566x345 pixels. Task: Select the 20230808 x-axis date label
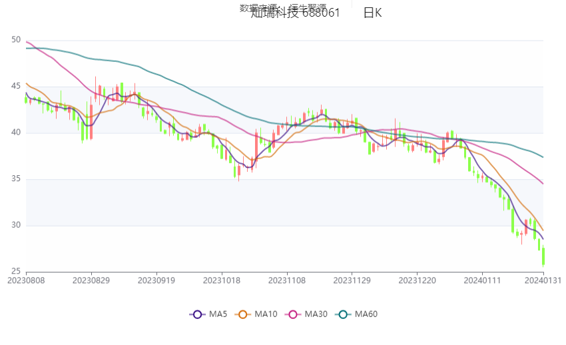26,281
